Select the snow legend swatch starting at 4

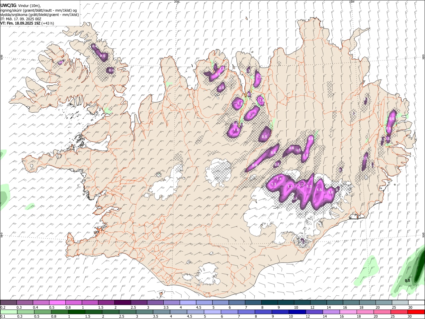point(188,303)
